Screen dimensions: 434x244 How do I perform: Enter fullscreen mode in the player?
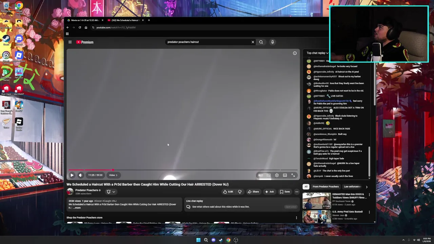[x=293, y=175]
